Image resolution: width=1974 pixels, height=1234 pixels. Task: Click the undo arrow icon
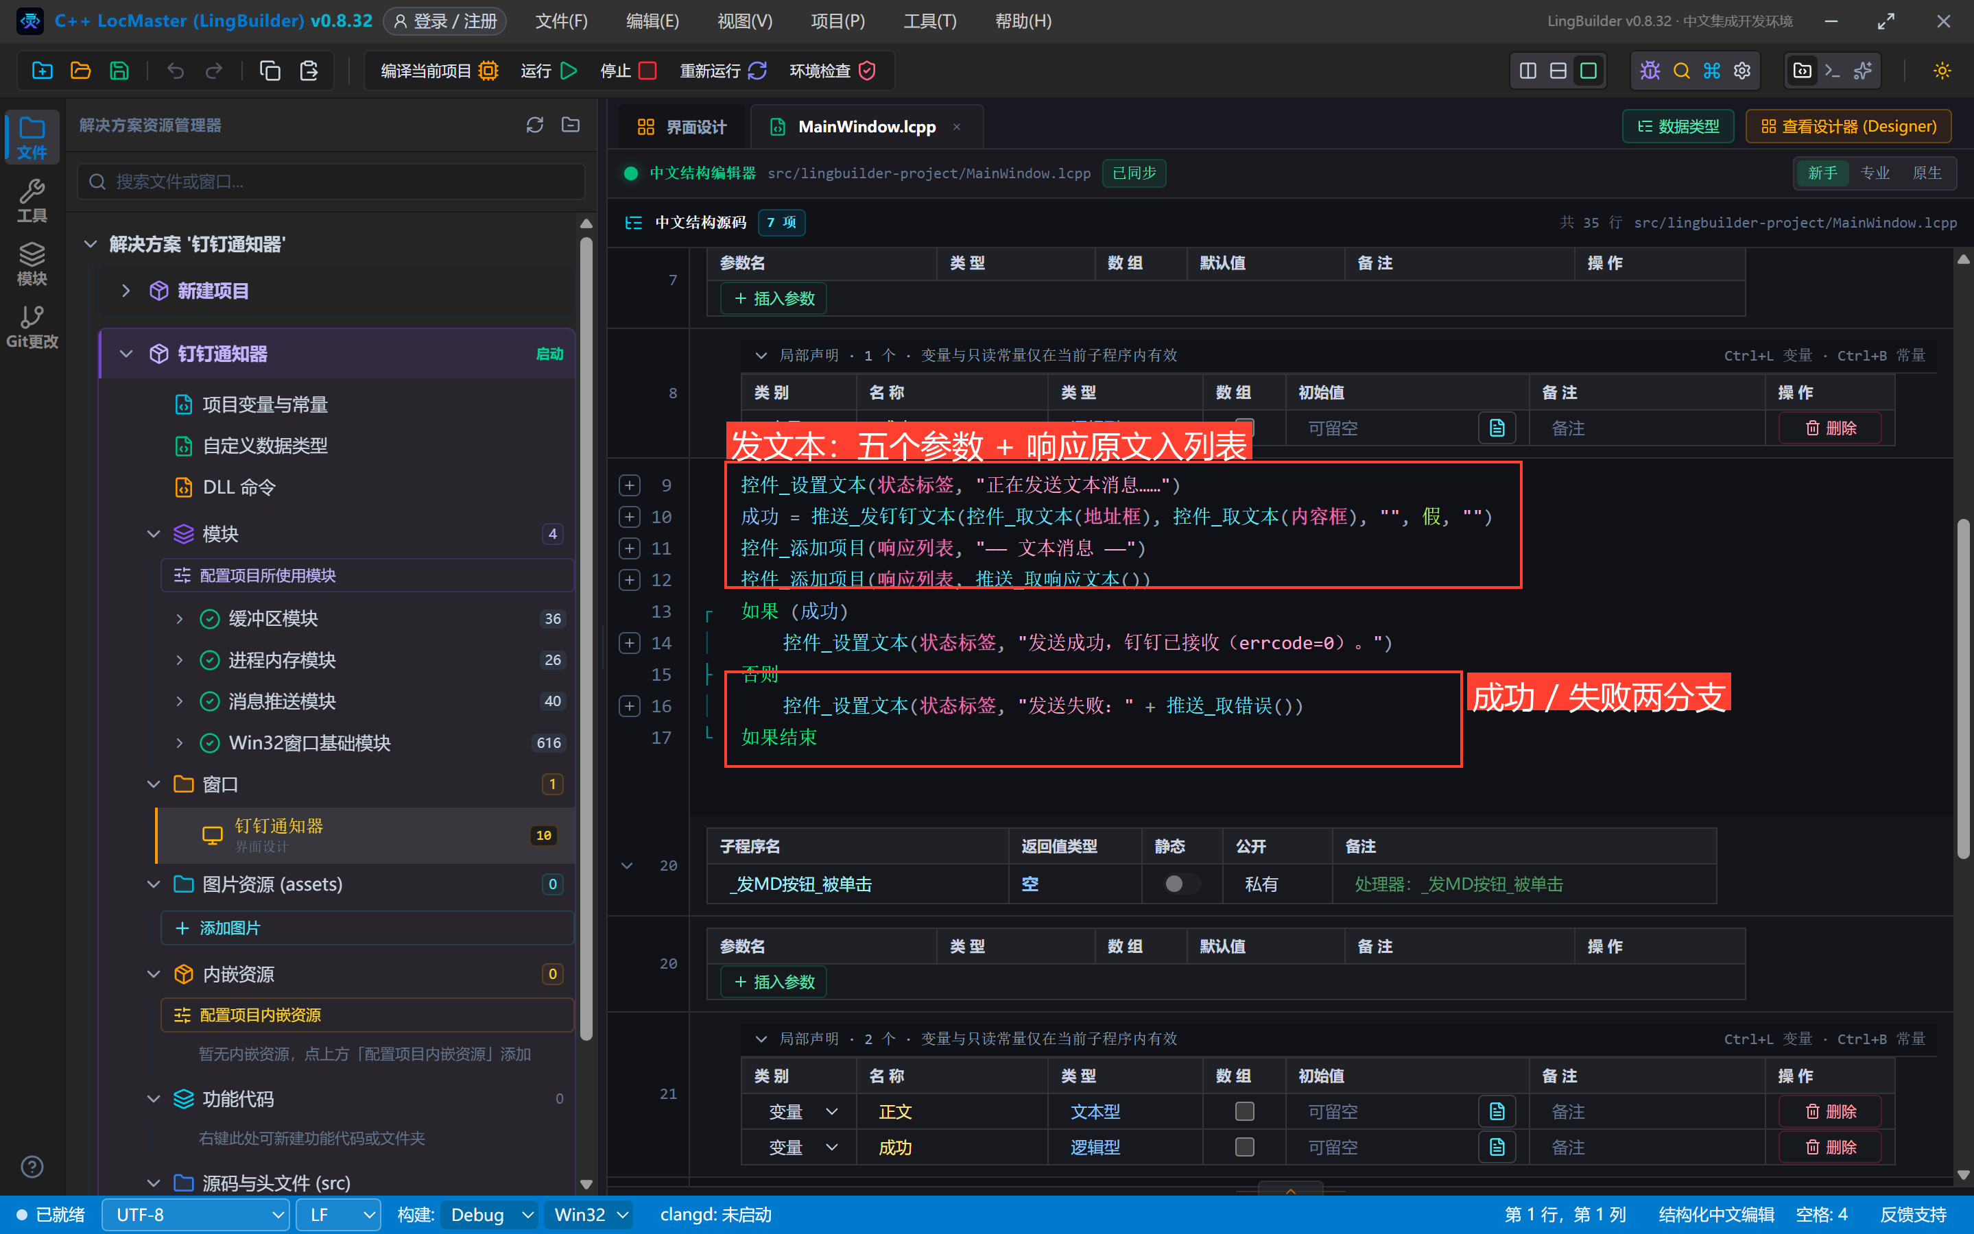(175, 71)
